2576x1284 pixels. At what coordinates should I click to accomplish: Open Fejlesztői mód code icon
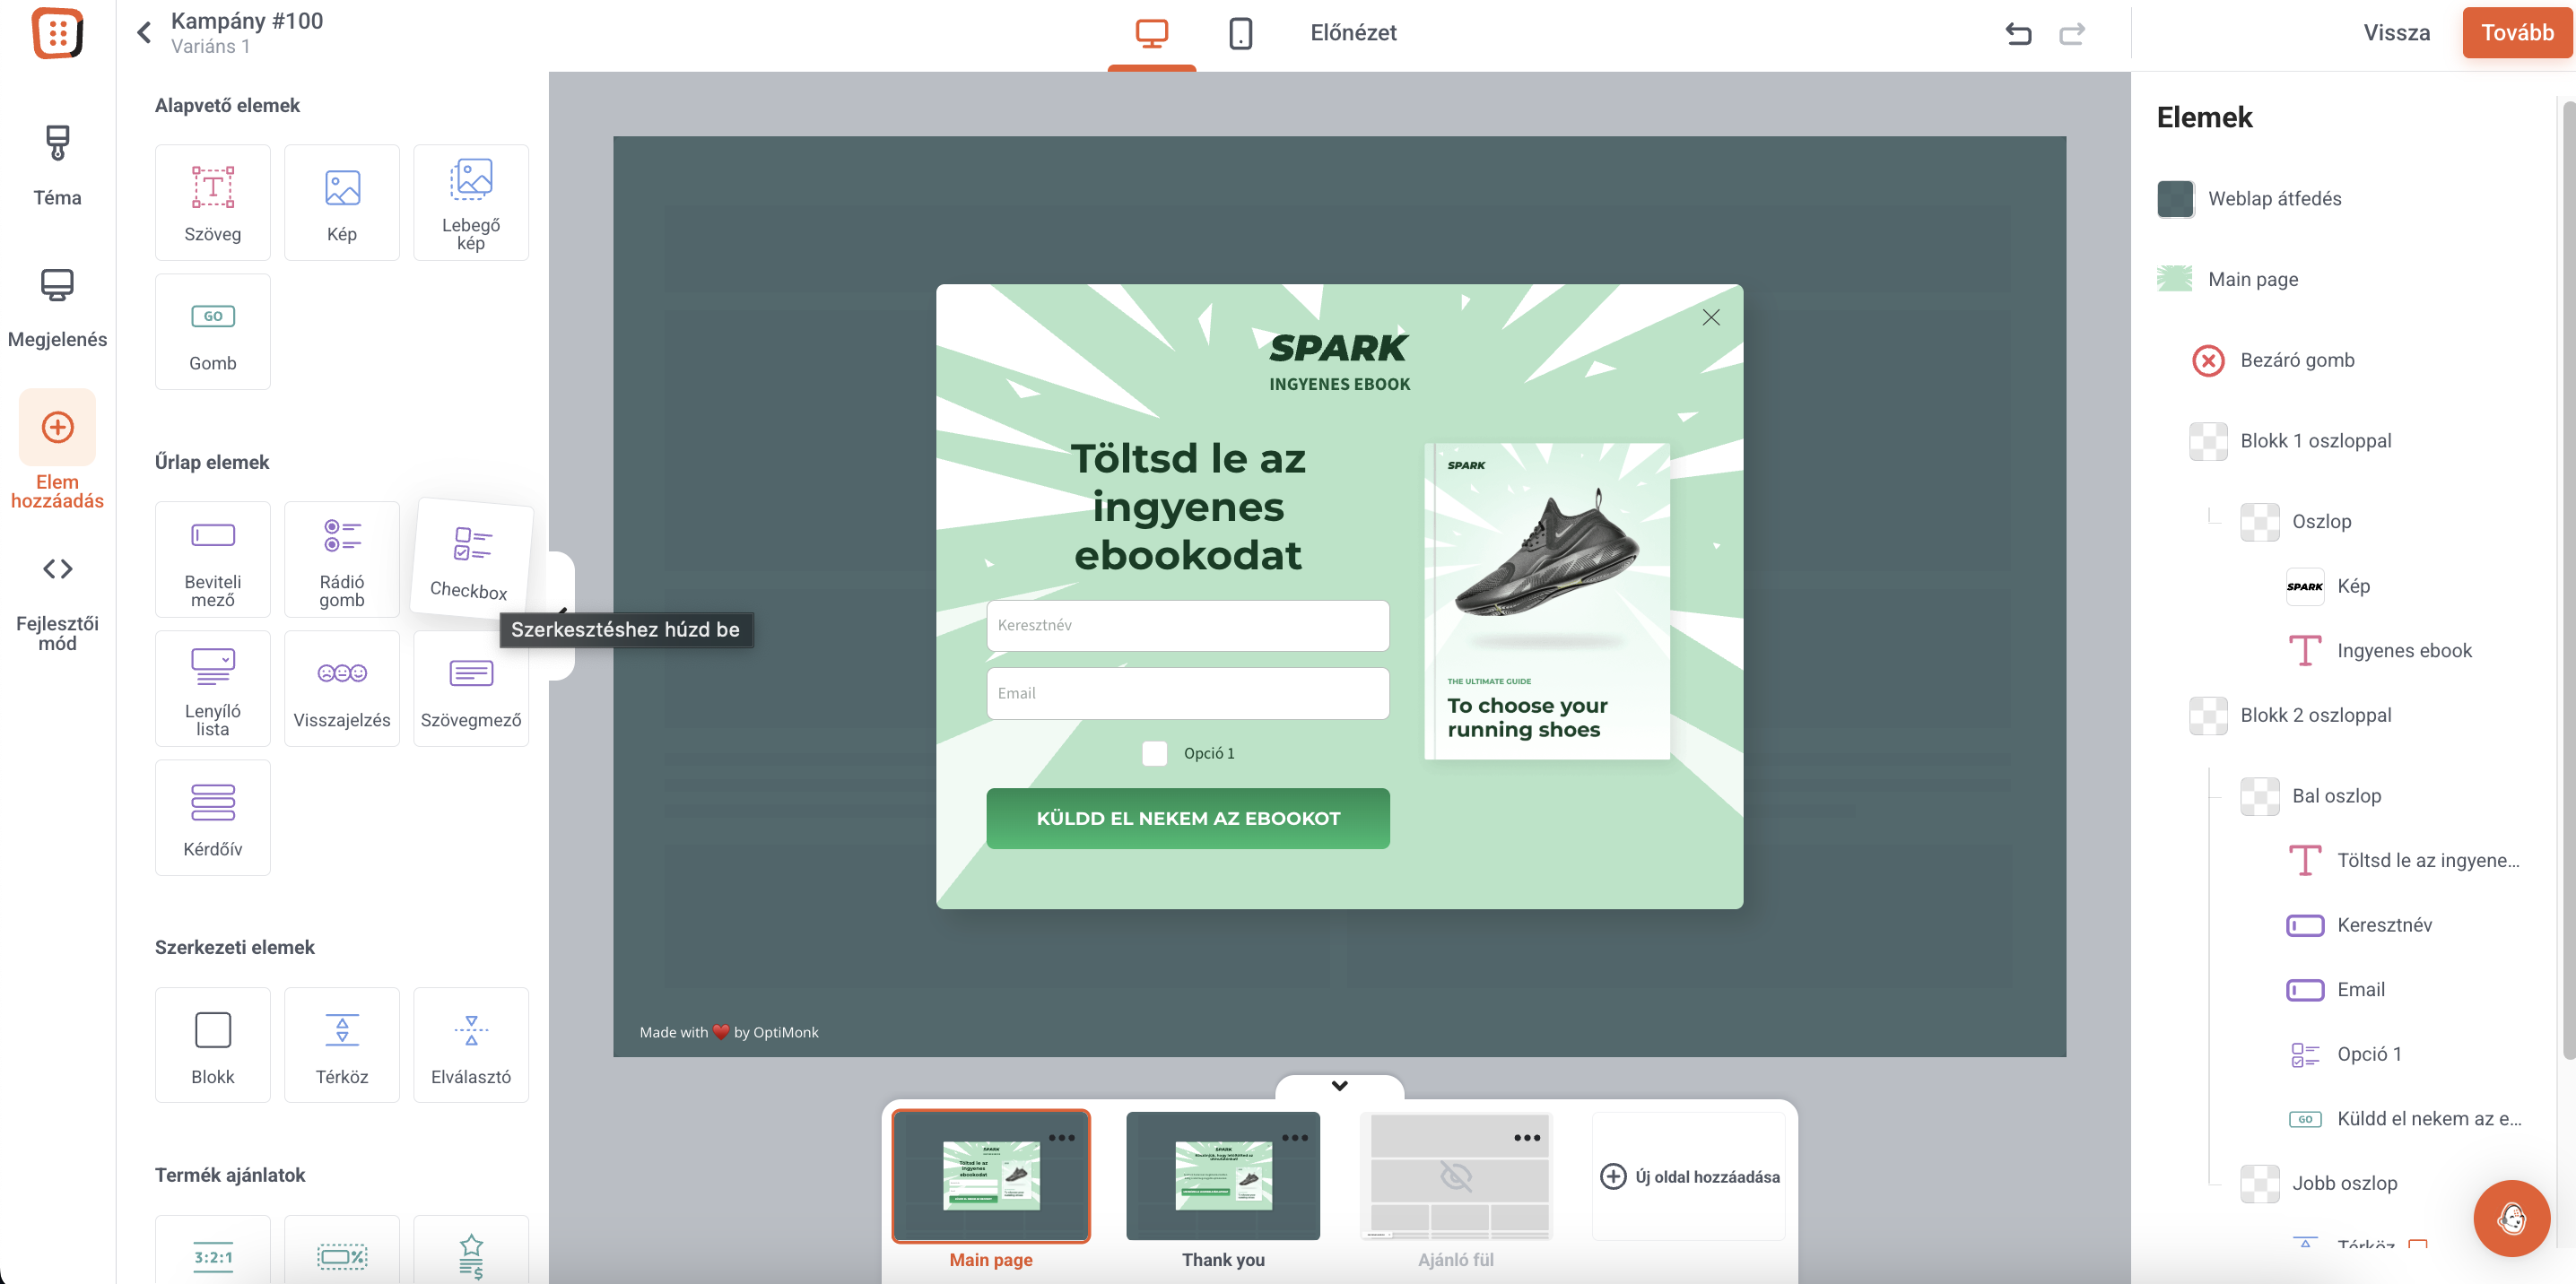click(x=57, y=569)
